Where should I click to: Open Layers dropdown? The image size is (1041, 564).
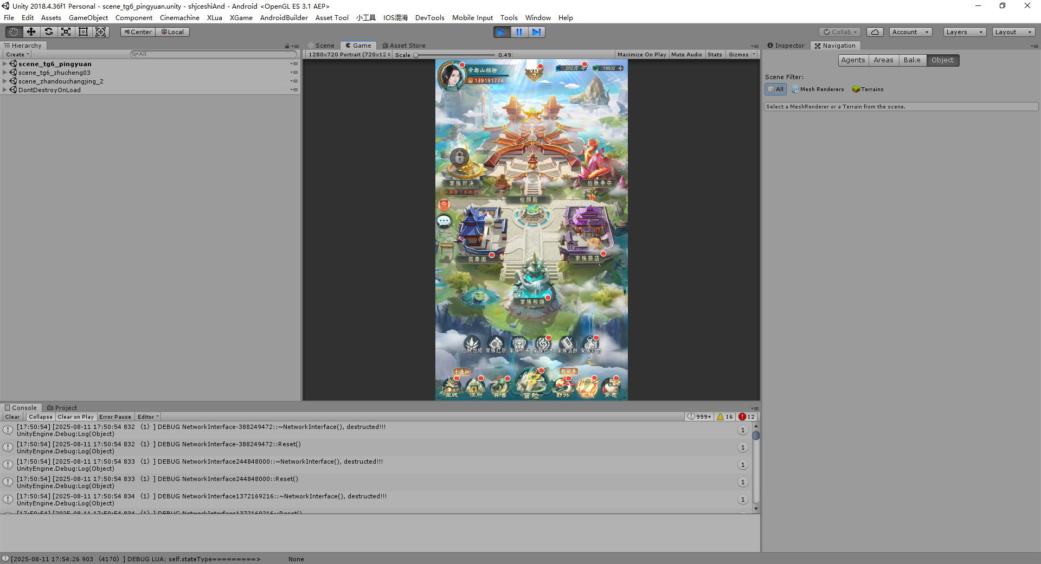pos(965,32)
